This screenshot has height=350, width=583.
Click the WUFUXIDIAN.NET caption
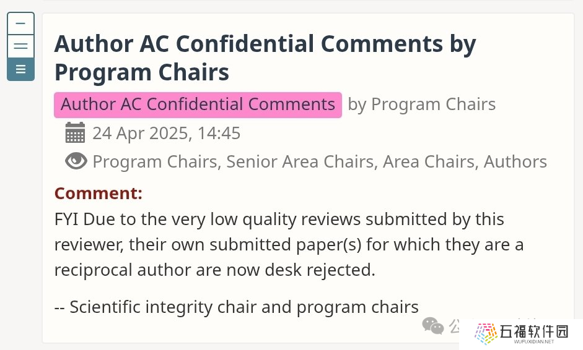pos(534,341)
